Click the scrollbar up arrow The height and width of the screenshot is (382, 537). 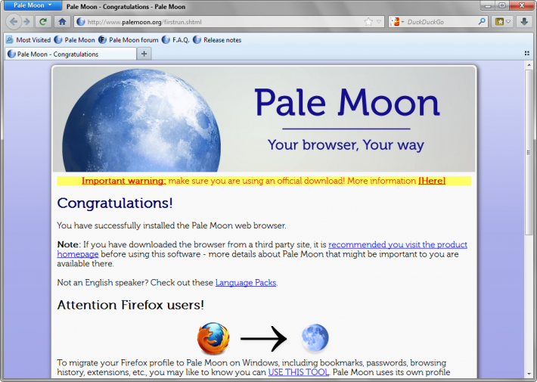click(529, 65)
